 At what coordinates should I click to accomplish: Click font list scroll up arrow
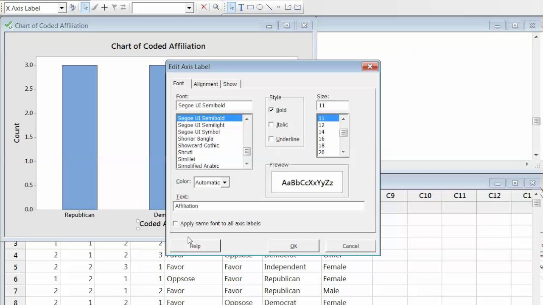[x=247, y=119]
